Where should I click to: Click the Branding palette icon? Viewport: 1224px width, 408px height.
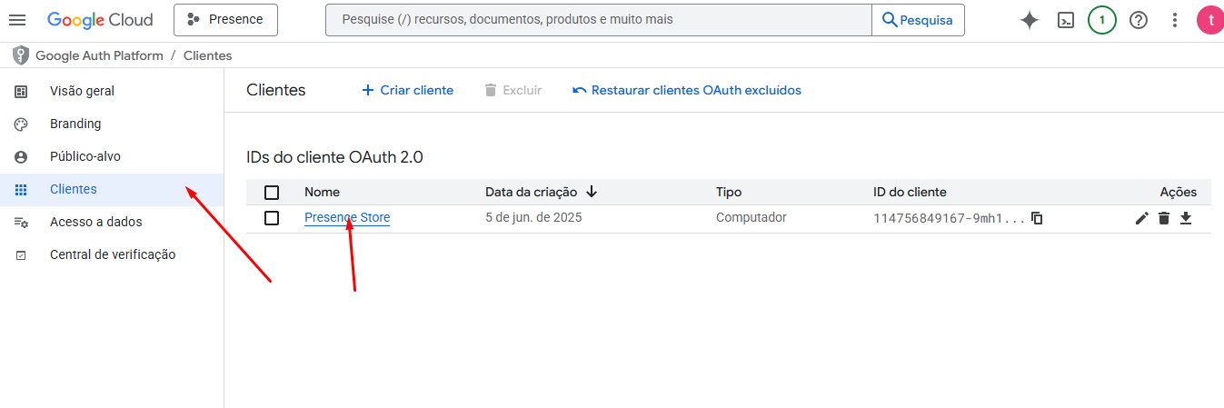[x=21, y=124]
